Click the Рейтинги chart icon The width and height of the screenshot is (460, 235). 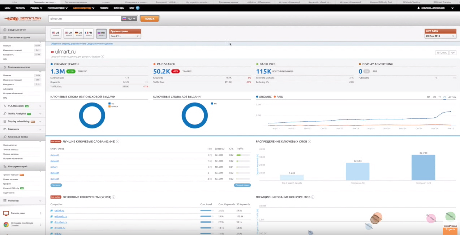tap(5, 200)
